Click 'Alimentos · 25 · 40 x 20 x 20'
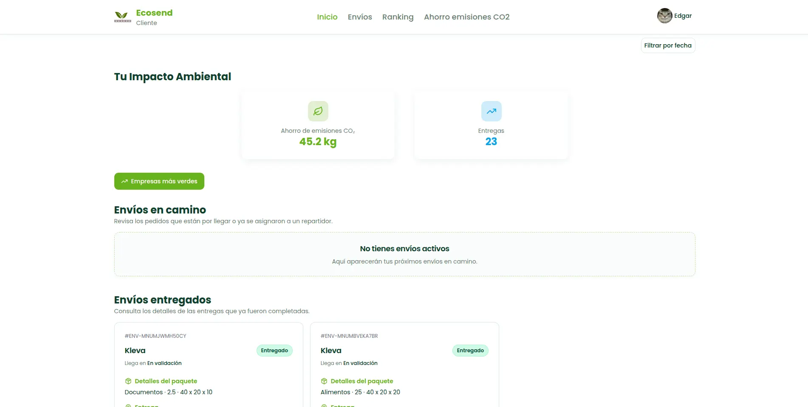The height and width of the screenshot is (407, 808). tap(360, 392)
